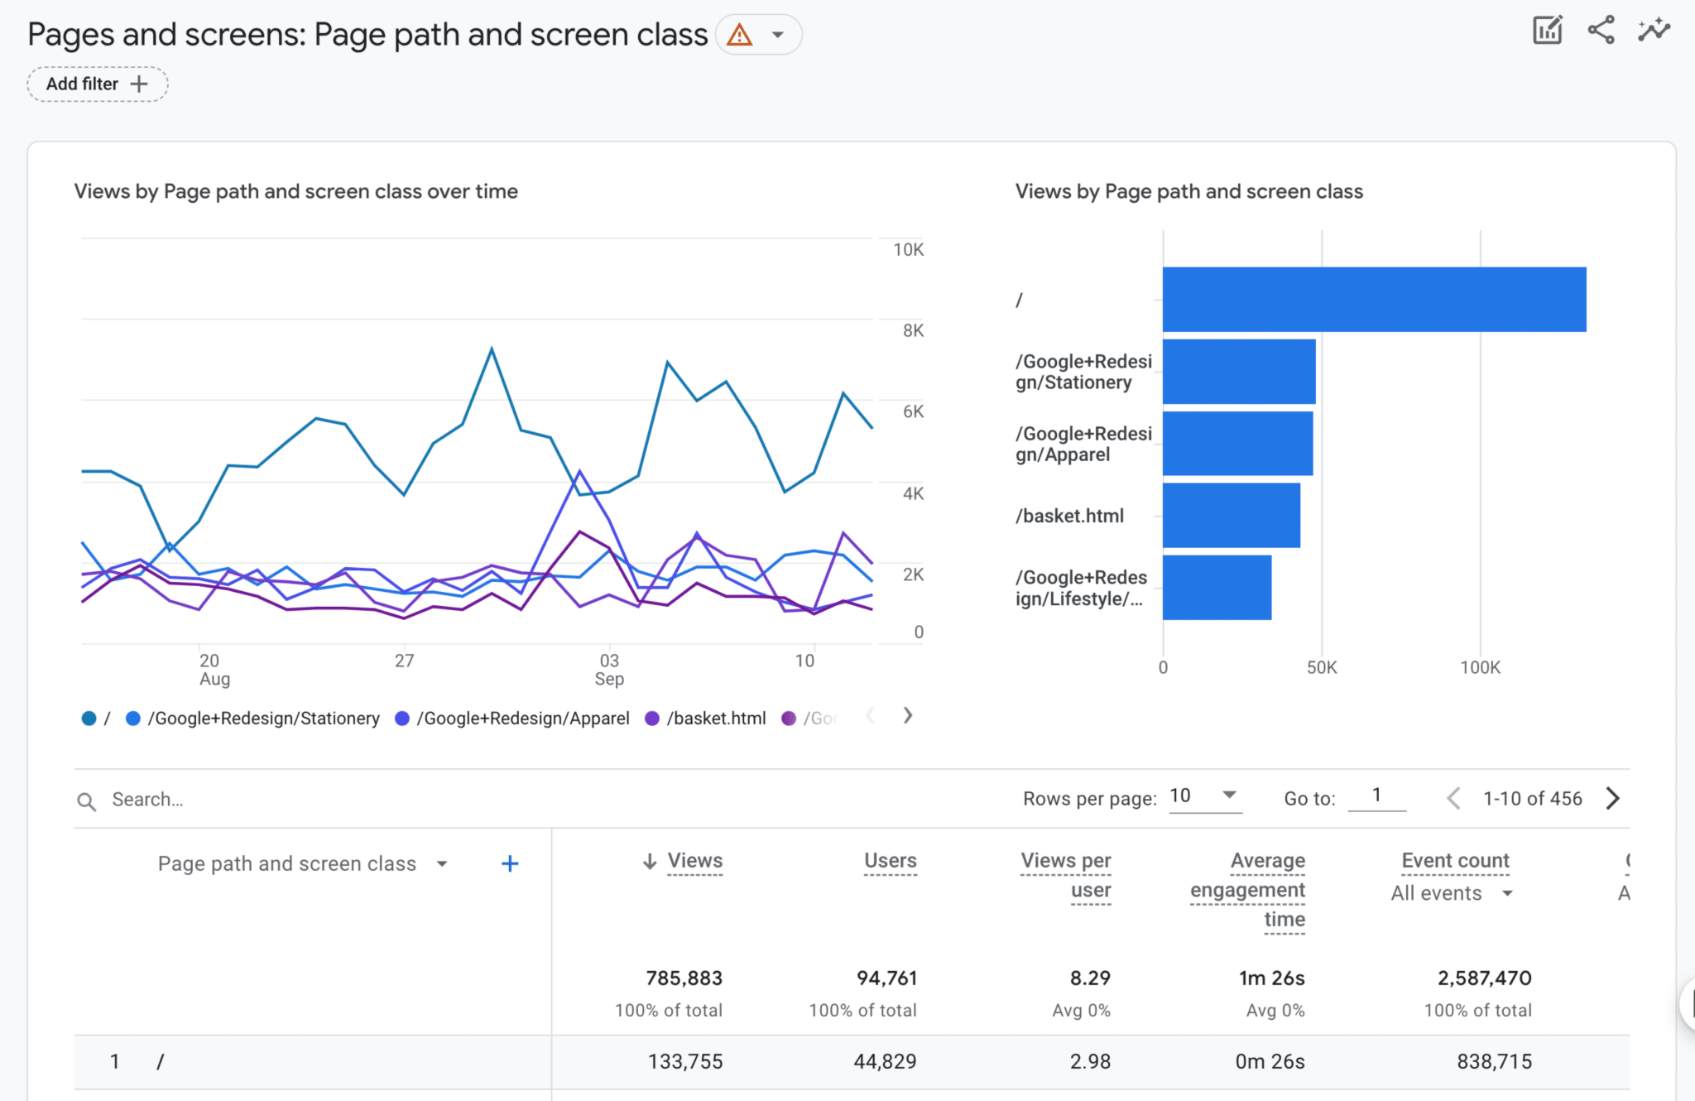Expand the All events dropdown under Event count

pos(1451,893)
